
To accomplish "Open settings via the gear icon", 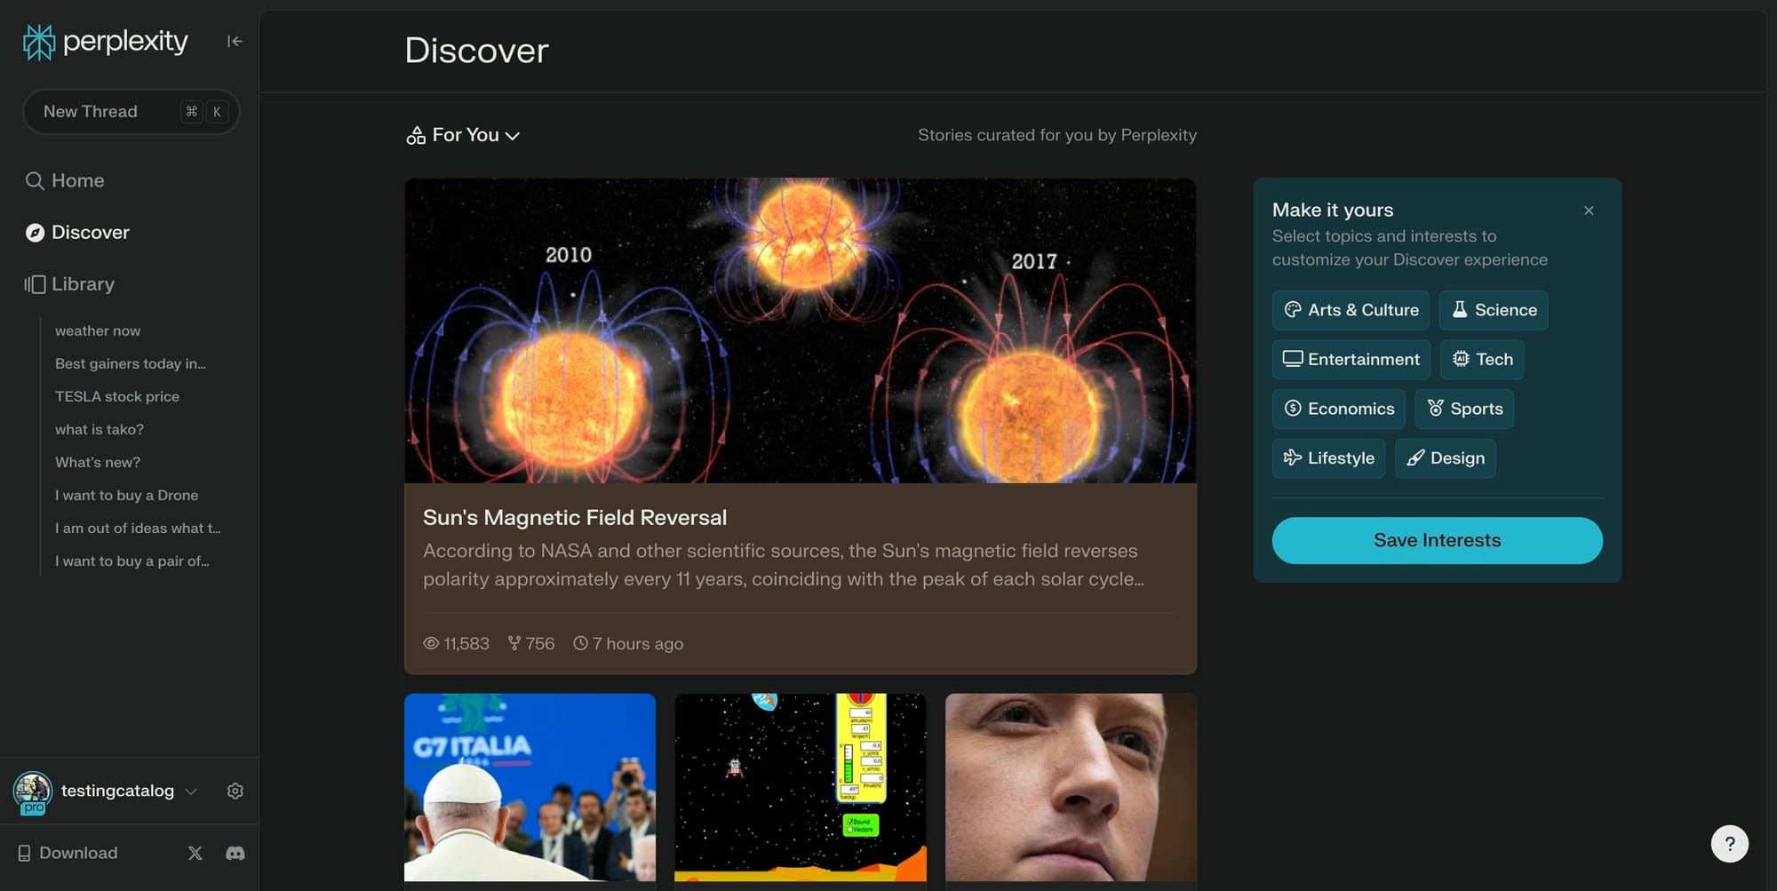I will click(x=235, y=791).
